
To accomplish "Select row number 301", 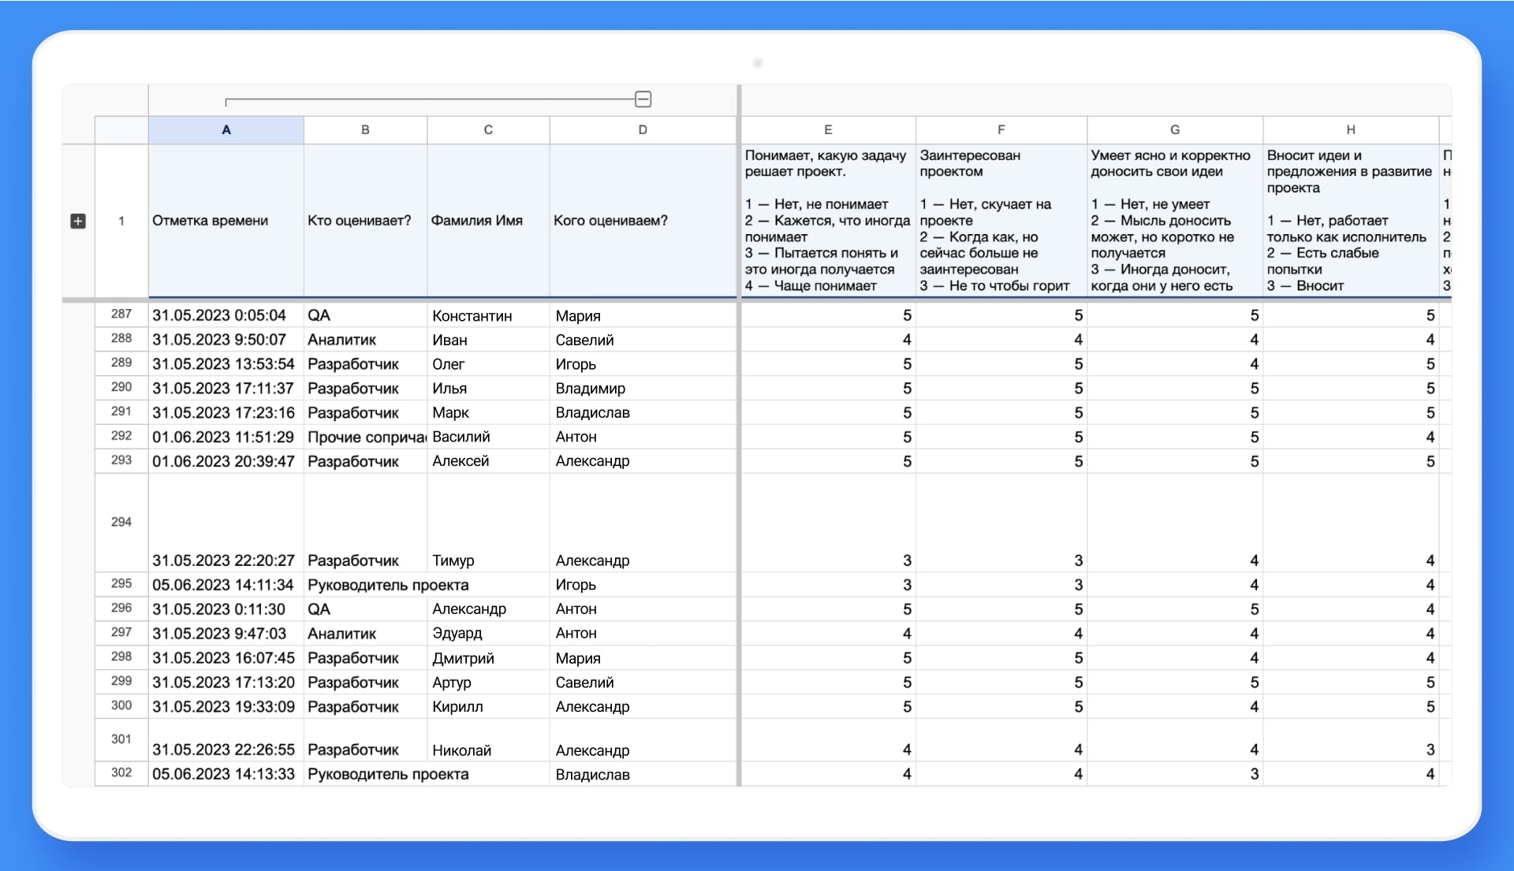I will coord(121,739).
